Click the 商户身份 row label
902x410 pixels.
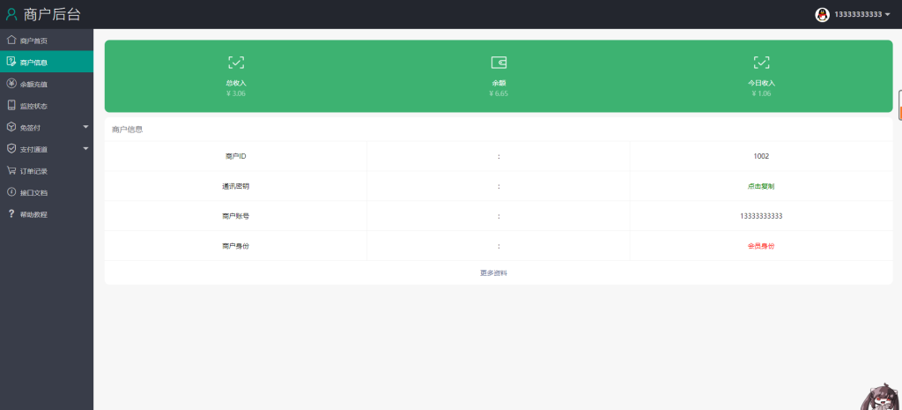236,246
